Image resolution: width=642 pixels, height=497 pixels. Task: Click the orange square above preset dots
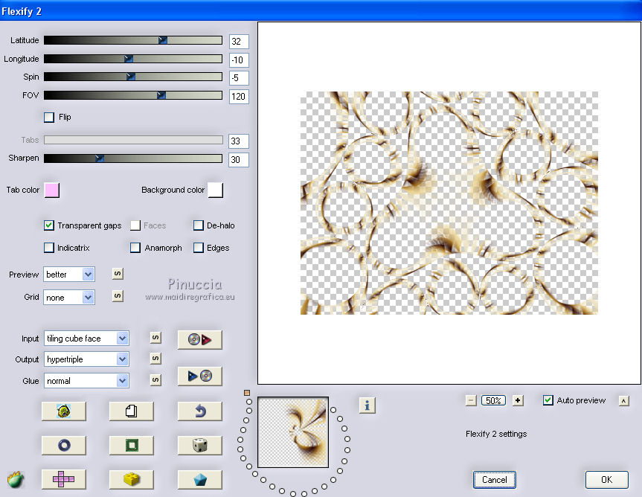tap(247, 393)
